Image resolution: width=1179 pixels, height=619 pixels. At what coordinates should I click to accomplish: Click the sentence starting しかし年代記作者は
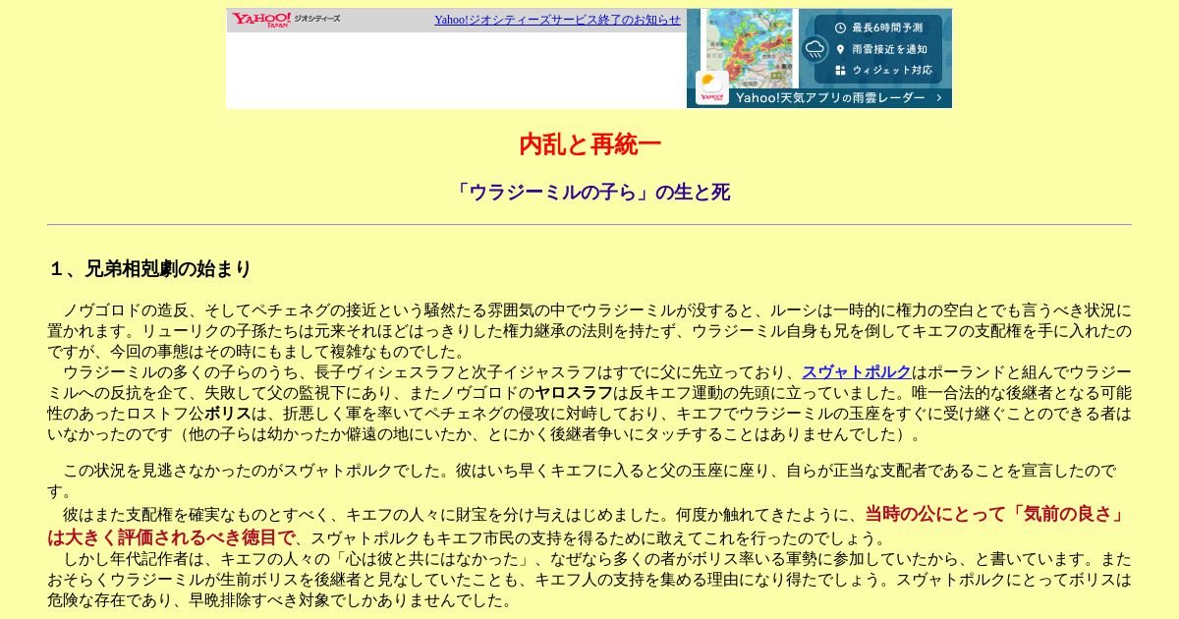coord(589,580)
